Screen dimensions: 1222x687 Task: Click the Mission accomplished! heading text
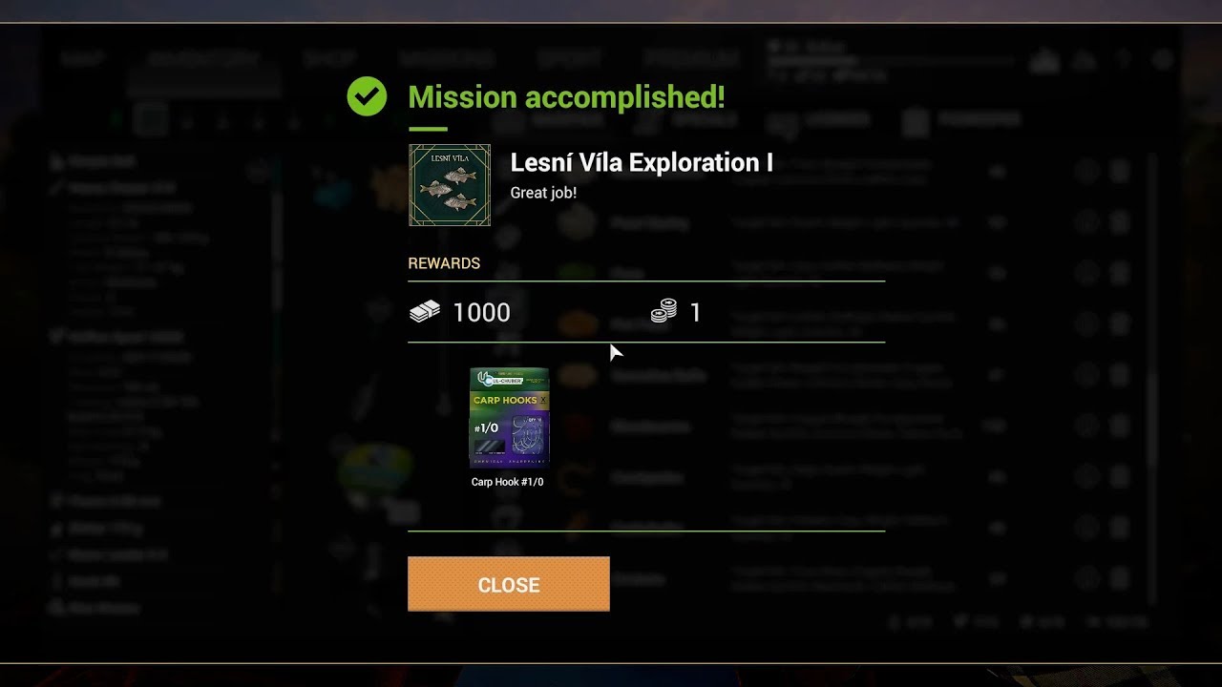(x=566, y=96)
